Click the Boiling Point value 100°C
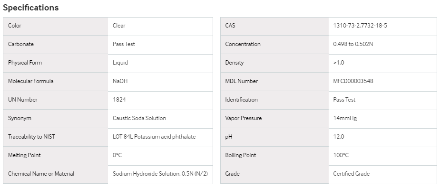This screenshot has height=188, width=440. pyautogui.click(x=341, y=155)
